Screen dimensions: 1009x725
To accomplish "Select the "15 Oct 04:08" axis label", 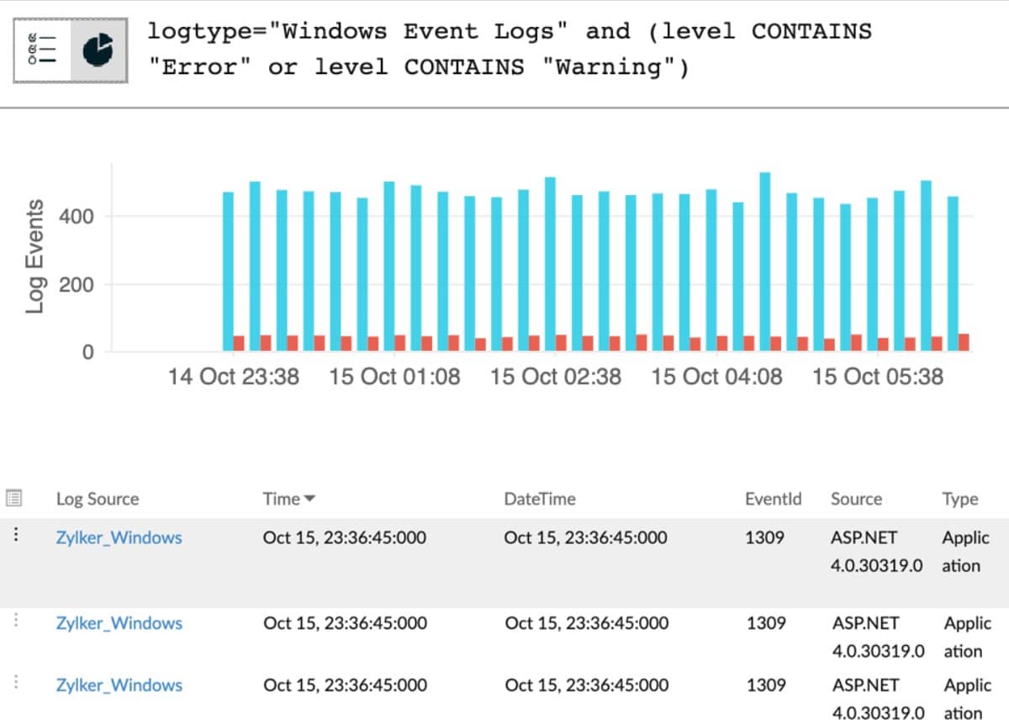I will click(x=716, y=376).
